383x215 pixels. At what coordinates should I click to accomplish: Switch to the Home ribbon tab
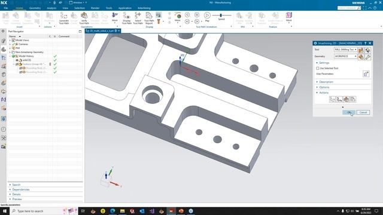[x=19, y=8]
